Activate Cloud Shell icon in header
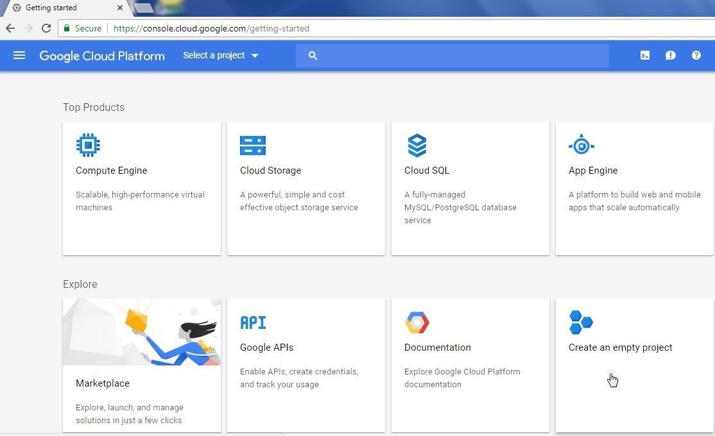 click(x=645, y=56)
